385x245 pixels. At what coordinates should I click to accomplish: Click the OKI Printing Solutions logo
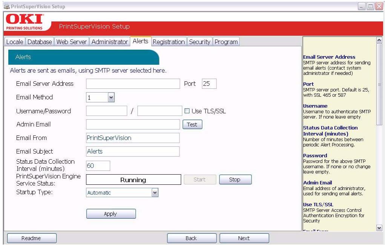point(25,22)
